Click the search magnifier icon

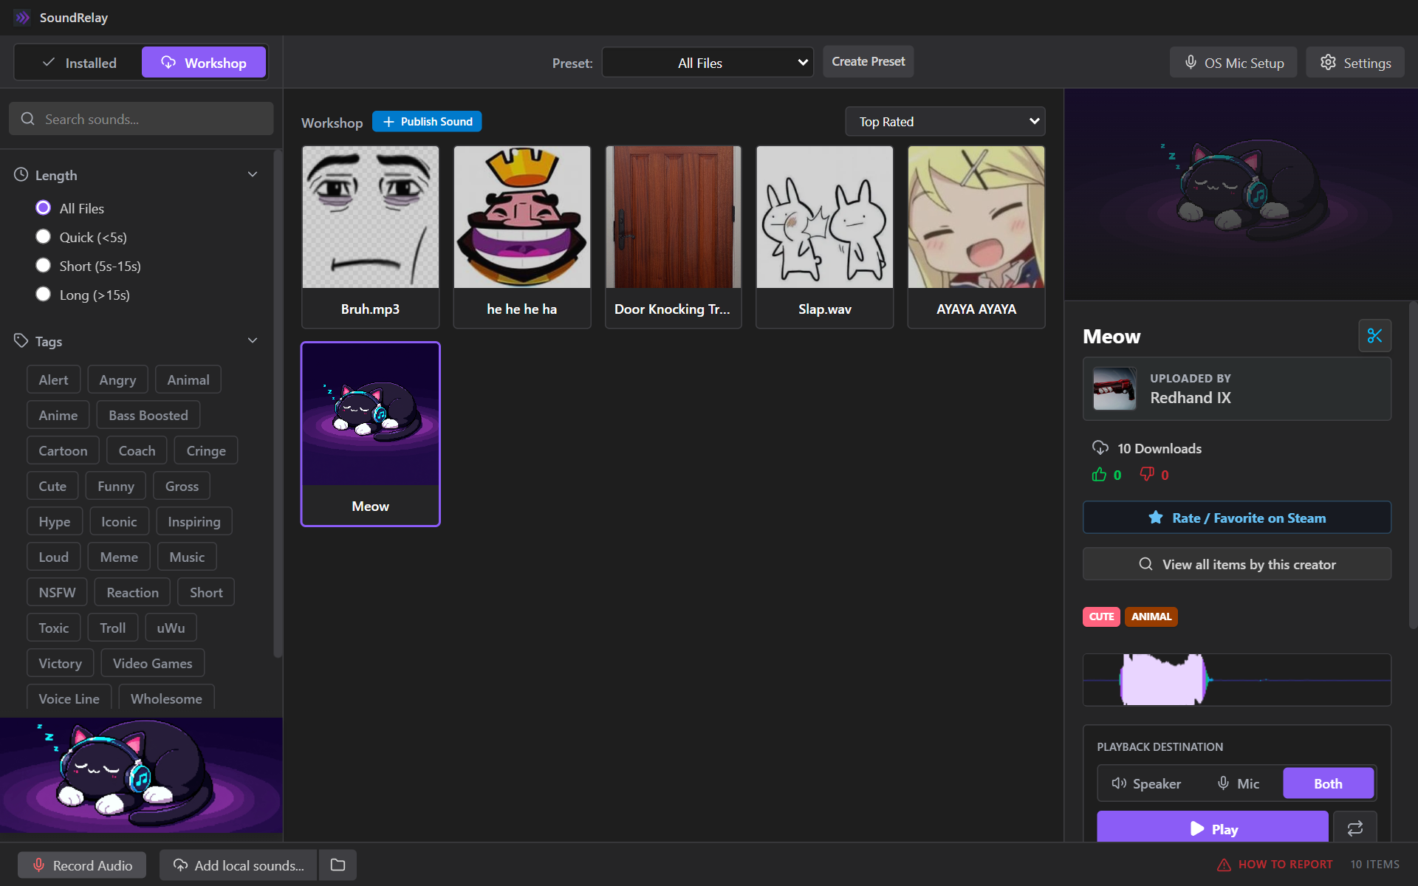28,119
